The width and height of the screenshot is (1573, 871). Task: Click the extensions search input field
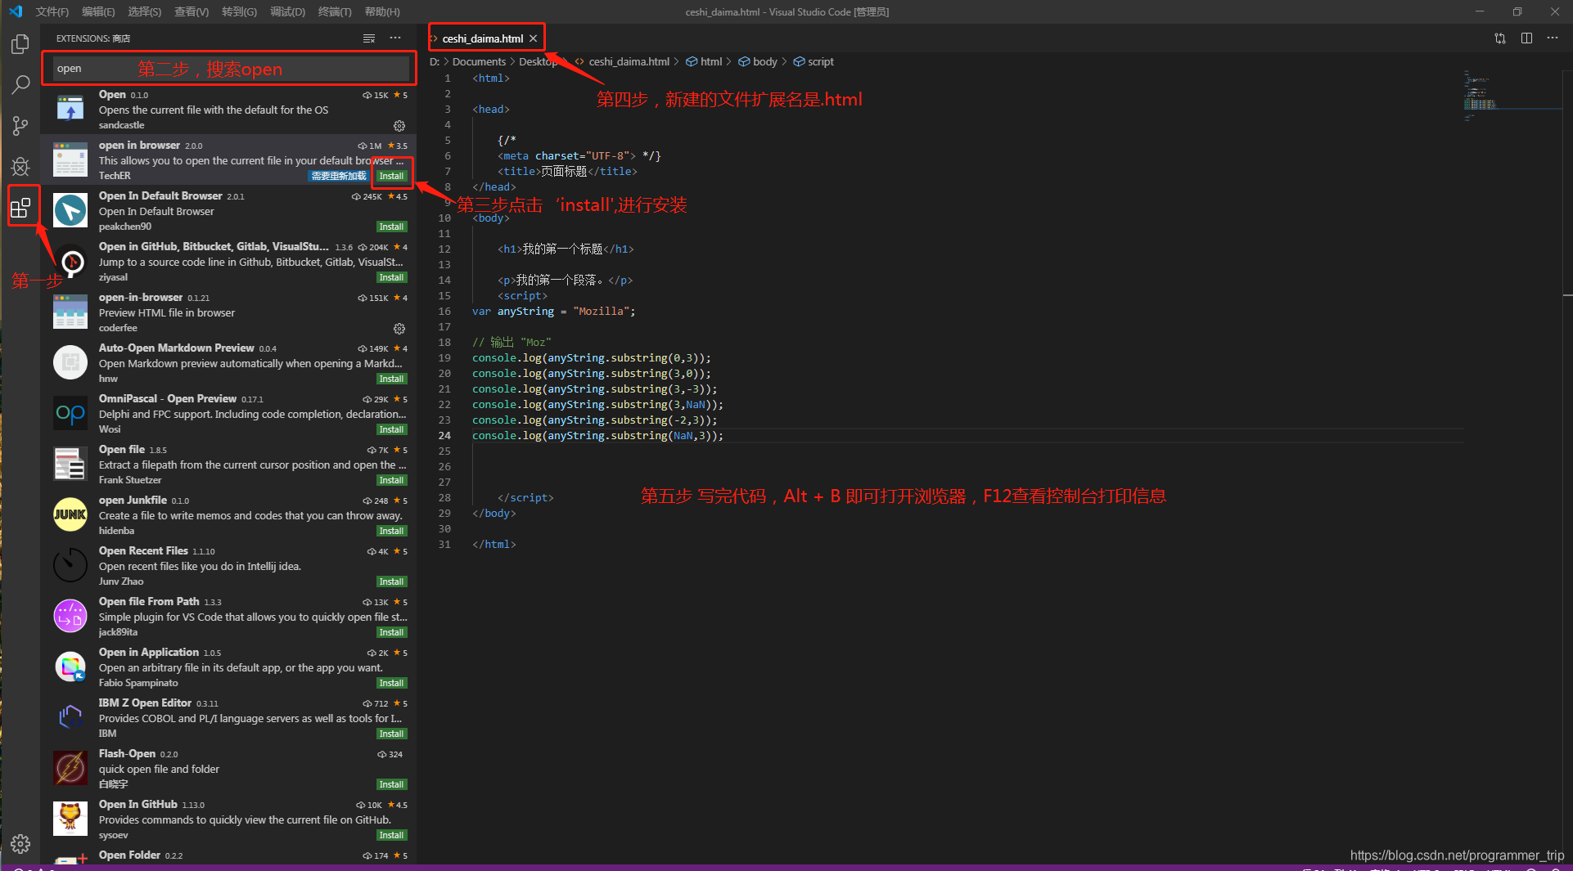click(231, 69)
